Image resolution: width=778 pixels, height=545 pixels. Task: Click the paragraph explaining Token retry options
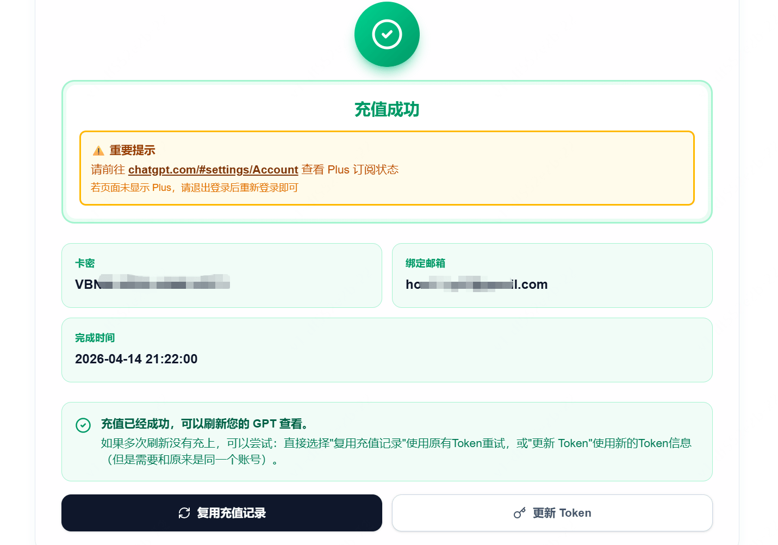(x=396, y=451)
